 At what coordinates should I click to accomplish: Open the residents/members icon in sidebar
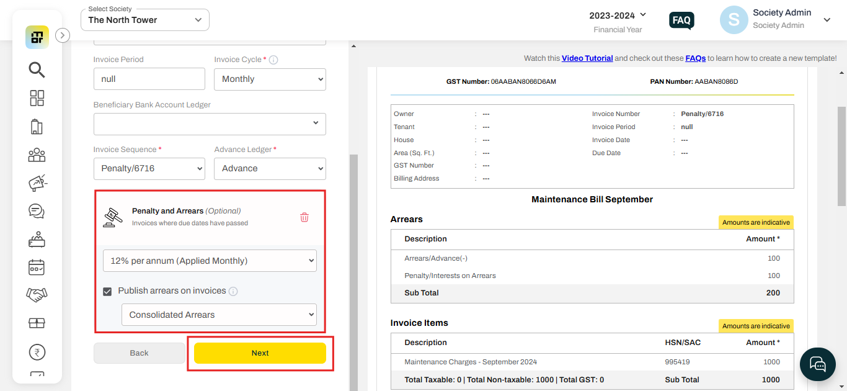coord(37,155)
